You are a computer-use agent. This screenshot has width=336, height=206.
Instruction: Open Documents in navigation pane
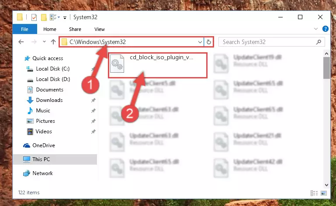click(49, 90)
